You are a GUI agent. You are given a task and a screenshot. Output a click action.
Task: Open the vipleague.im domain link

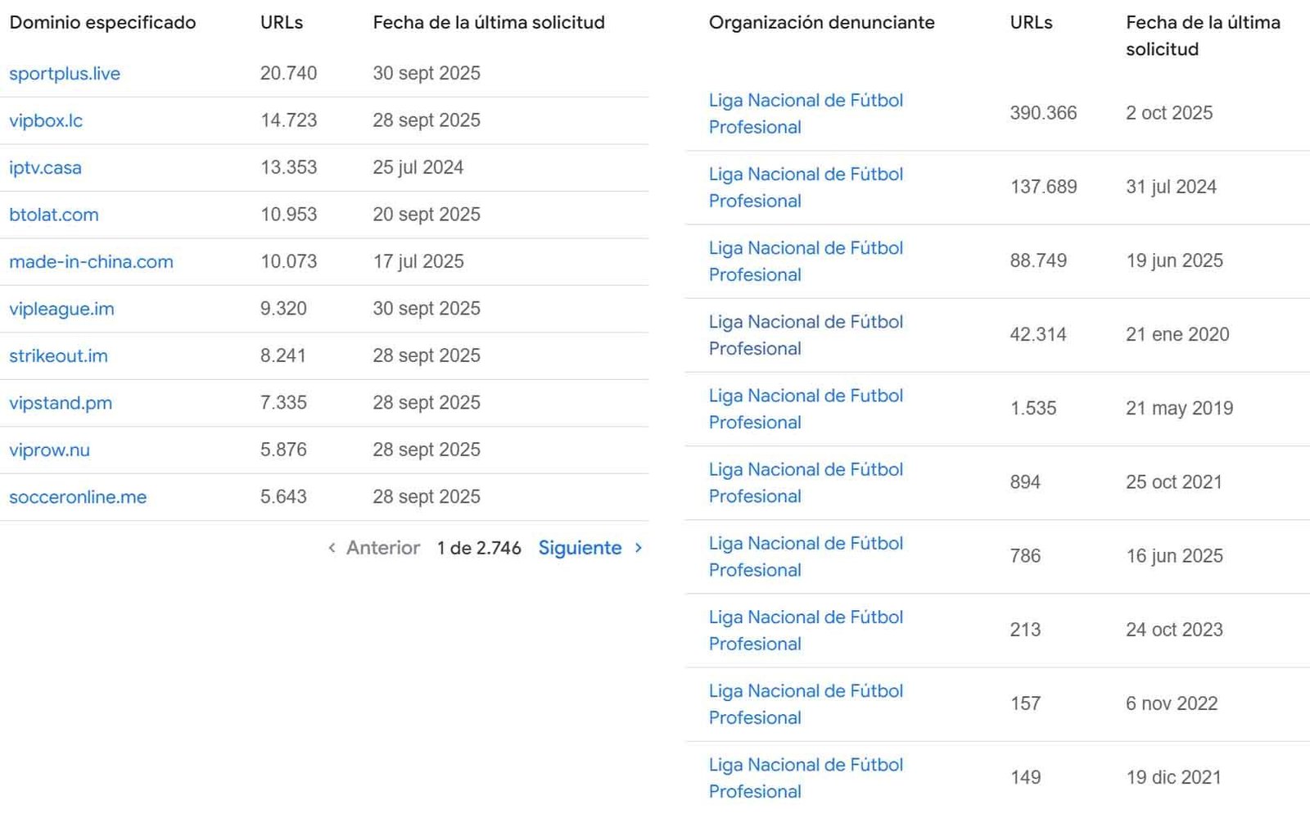(61, 309)
